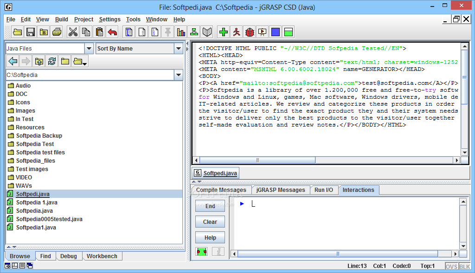This screenshot has height=273, width=475.
Task: Click the editor vertical scrollbar down arrow
Action: [464, 152]
